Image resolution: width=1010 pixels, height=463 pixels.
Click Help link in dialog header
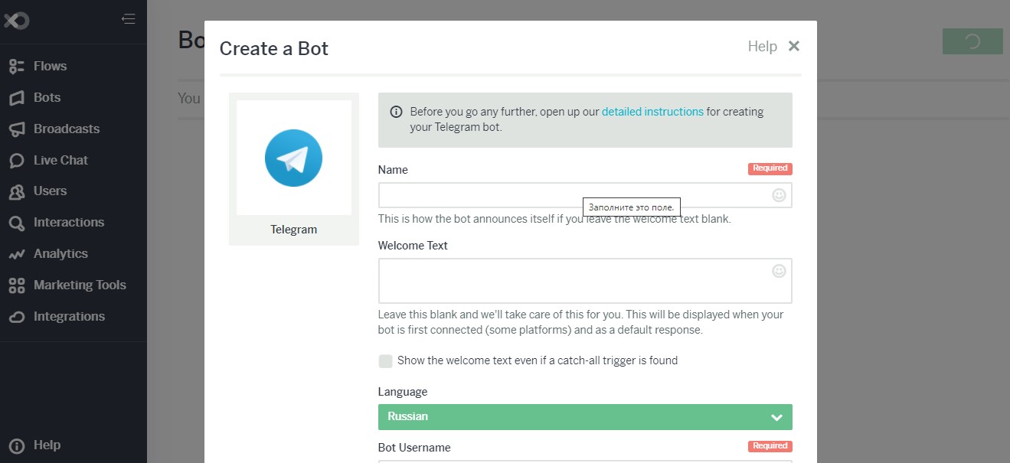pyautogui.click(x=763, y=47)
